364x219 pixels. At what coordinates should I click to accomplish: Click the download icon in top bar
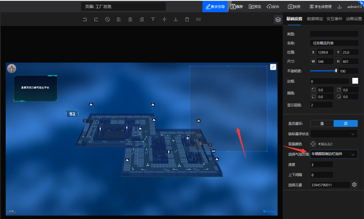click(x=340, y=7)
